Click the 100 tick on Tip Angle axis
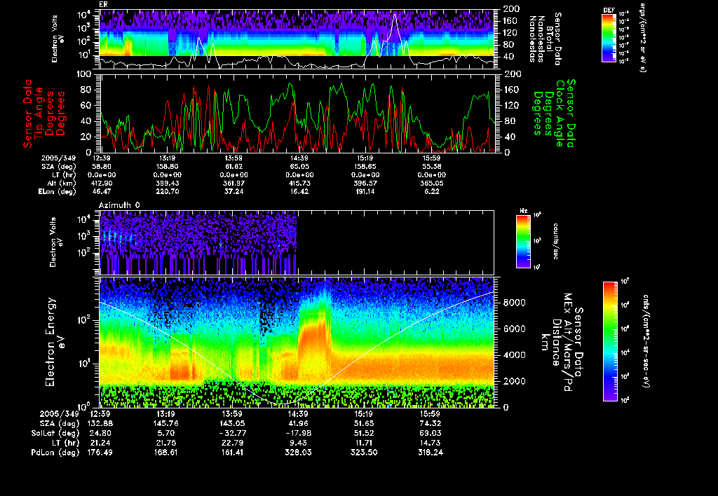 [x=86, y=74]
